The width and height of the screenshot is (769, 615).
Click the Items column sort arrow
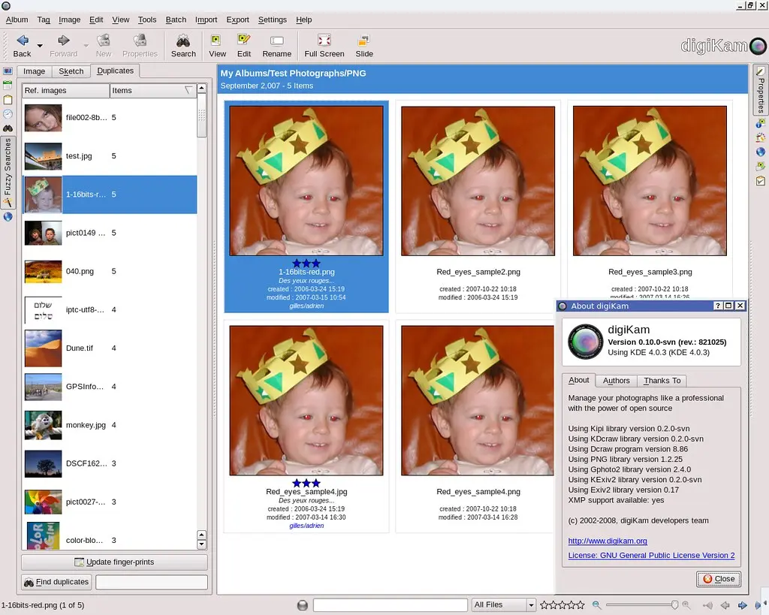(188, 90)
